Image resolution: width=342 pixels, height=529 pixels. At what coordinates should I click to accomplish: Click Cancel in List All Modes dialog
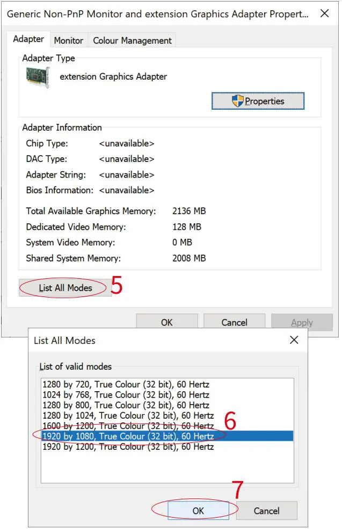point(267,511)
